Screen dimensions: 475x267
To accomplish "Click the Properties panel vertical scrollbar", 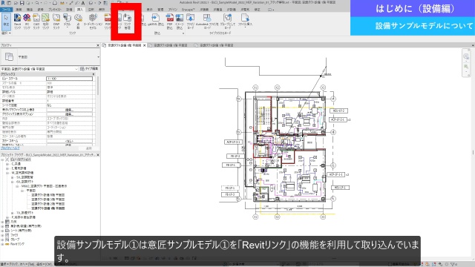I will 98,86.
